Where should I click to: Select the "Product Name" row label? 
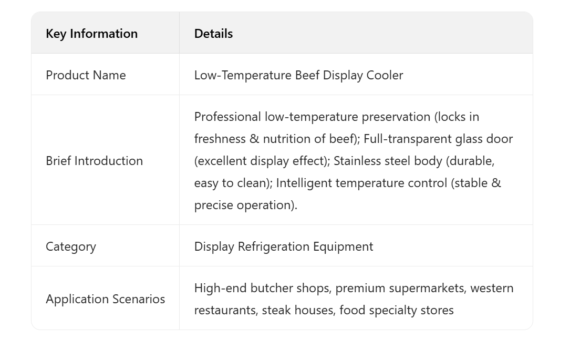86,75
